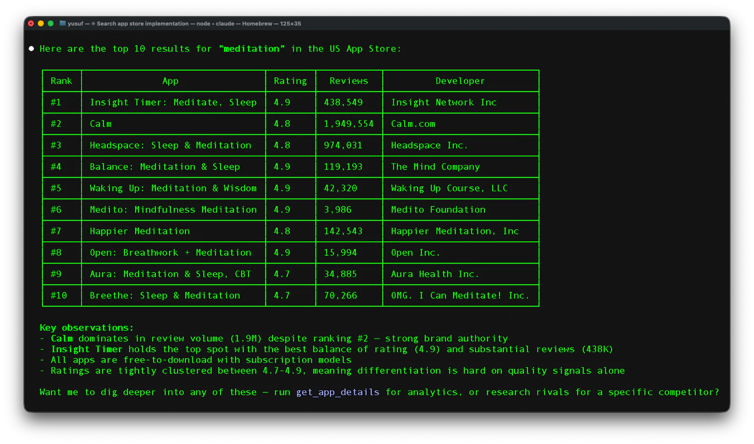Click the 'Key observations:' heading
754x444 pixels.
pos(87,328)
